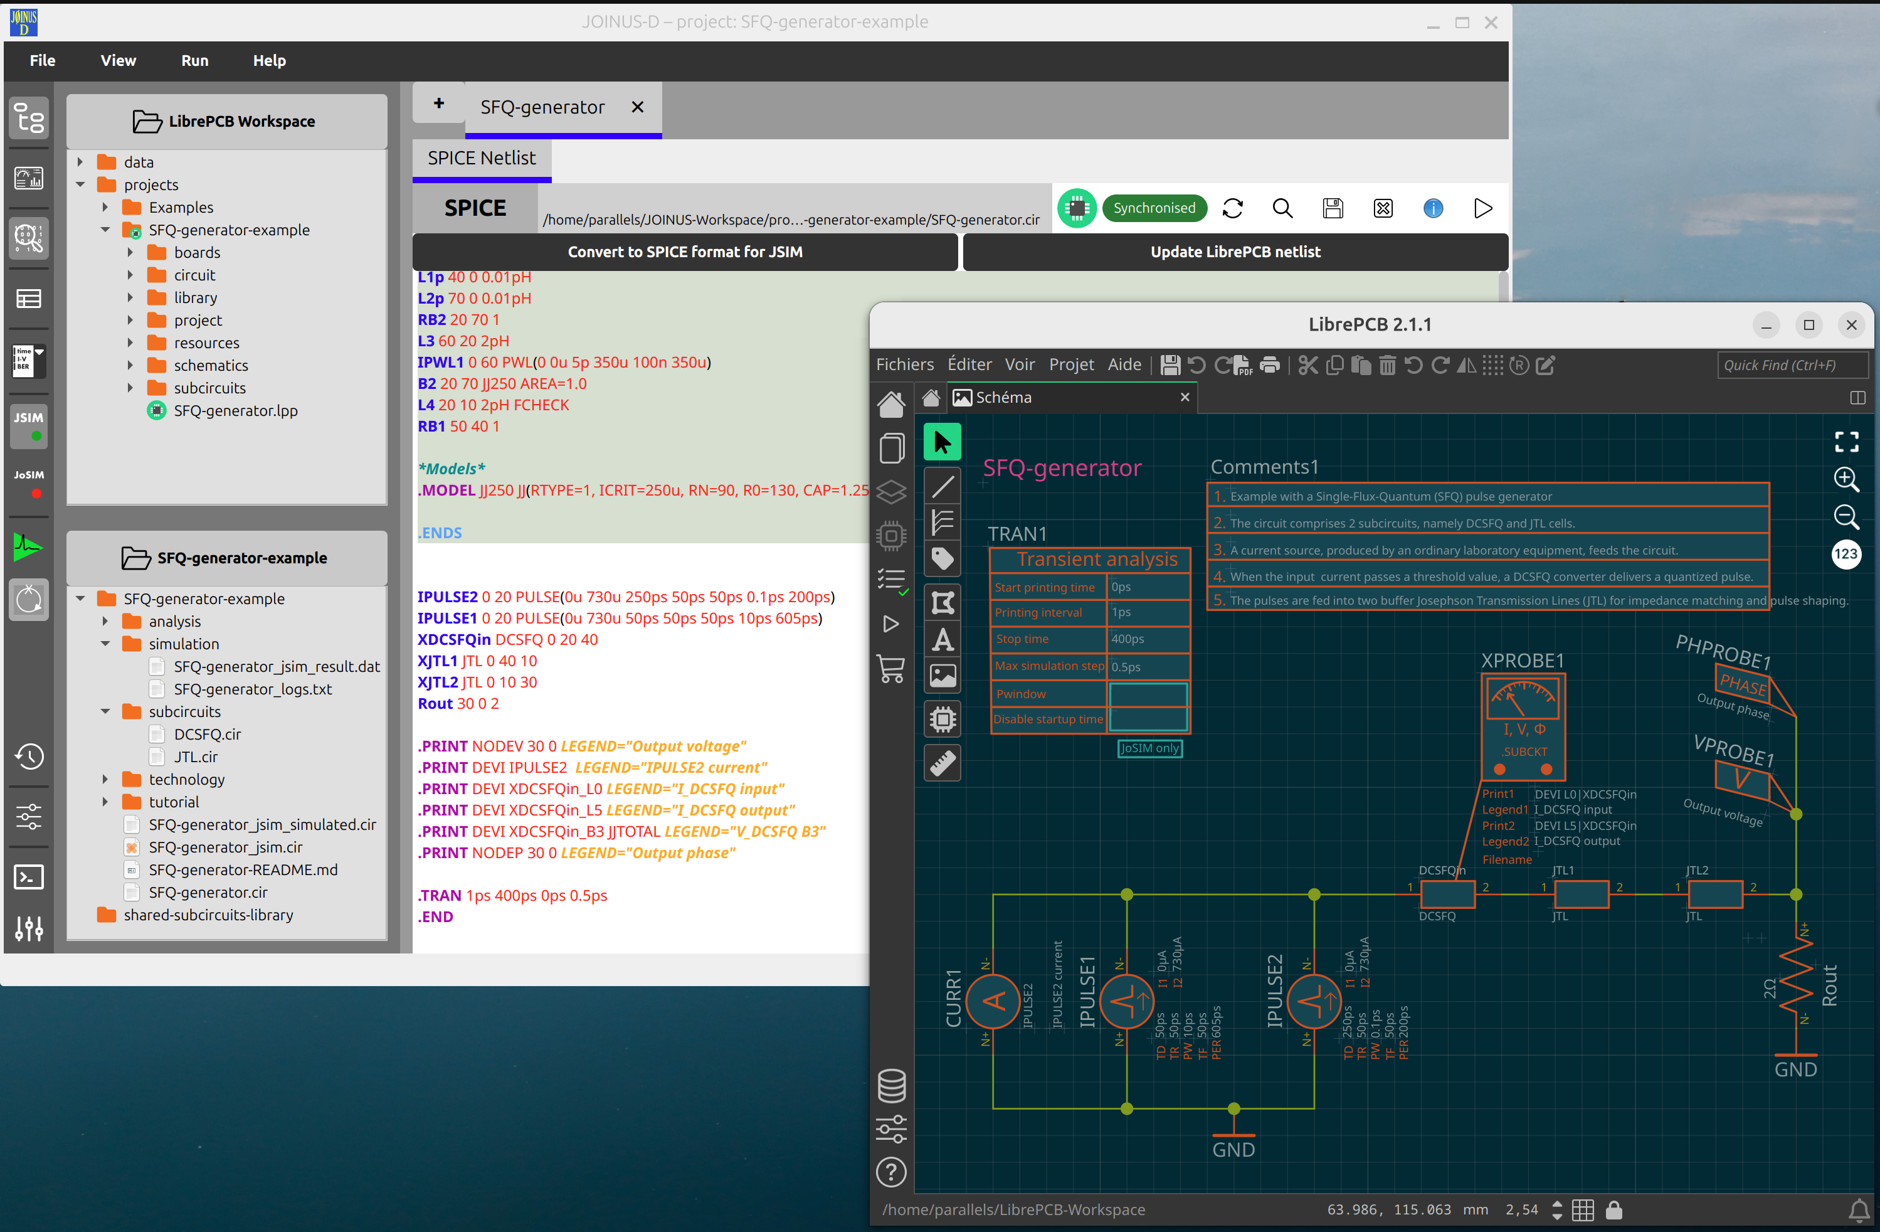Export PDF from the LibrePCB toolbar

[1242, 365]
